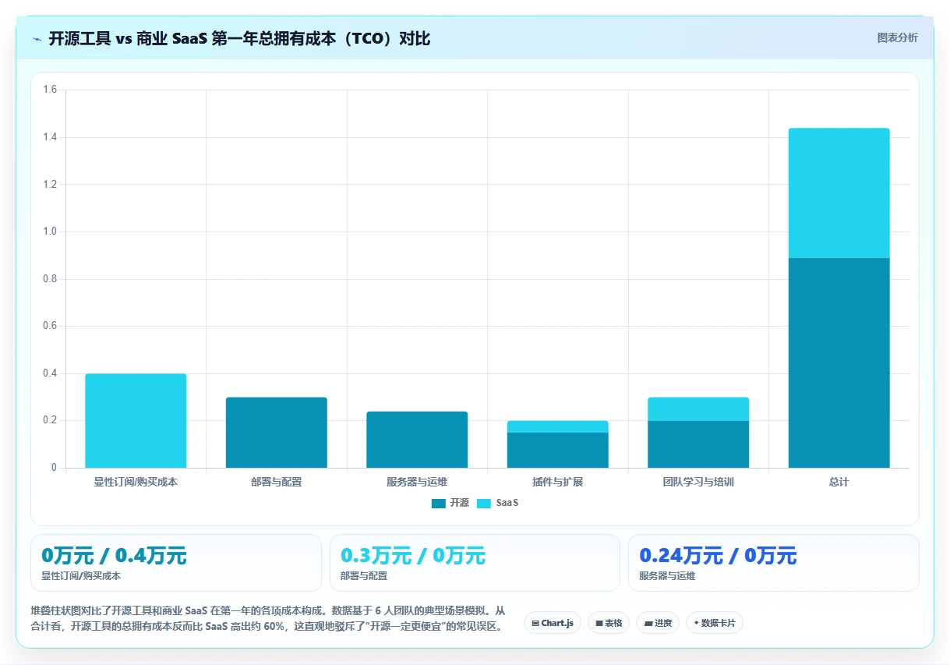This screenshot has height=665, width=950.
Task: Open the 0.24万元 / 0万元 data card
Action: coord(774,563)
